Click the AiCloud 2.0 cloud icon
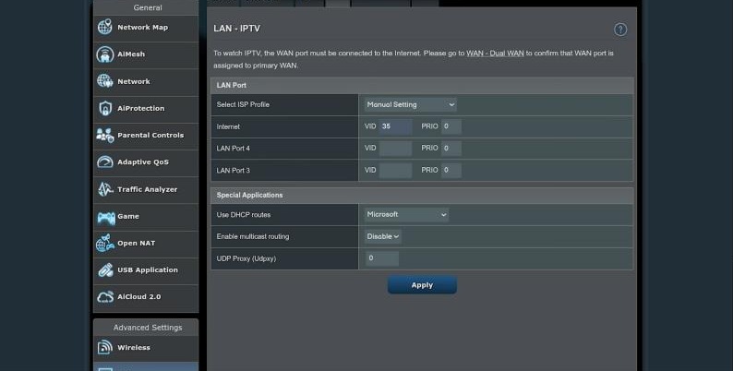The height and width of the screenshot is (371, 733). [x=105, y=297]
